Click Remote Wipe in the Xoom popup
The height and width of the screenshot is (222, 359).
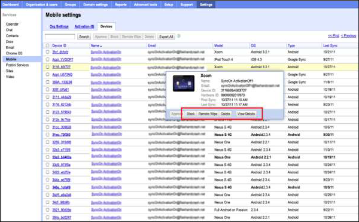point(208,114)
